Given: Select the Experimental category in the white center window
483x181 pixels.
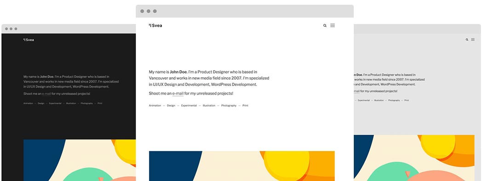Looking at the screenshot, I should [189, 106].
